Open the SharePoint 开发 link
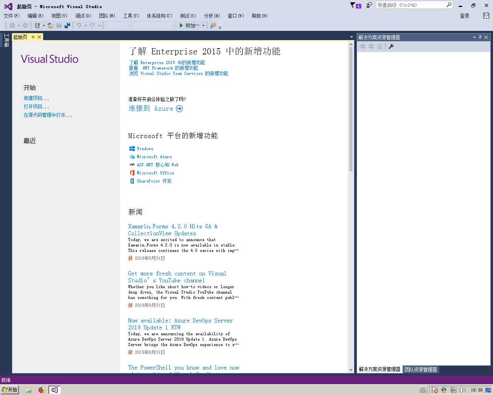 coord(154,181)
